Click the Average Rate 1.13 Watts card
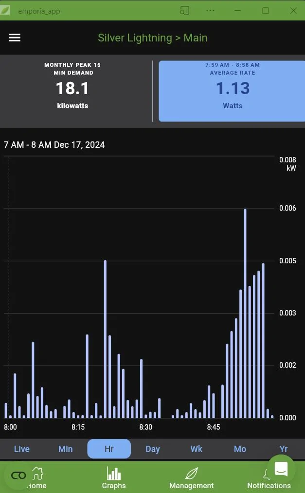This screenshot has height=493, width=305. coord(233,91)
